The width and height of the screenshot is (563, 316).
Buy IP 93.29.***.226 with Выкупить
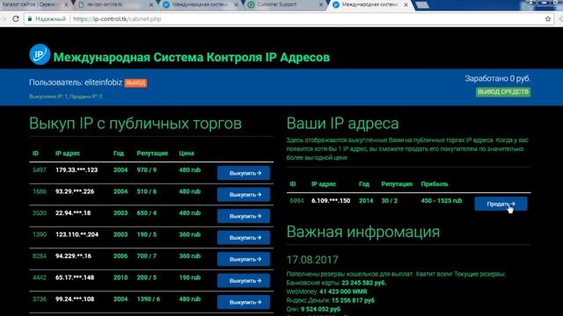coord(244,195)
